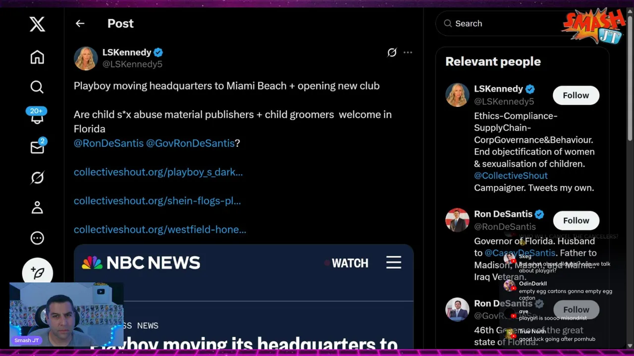The height and width of the screenshot is (356, 634).
Task: Click the NBC News logo in the embedded image
Action: pos(141,263)
